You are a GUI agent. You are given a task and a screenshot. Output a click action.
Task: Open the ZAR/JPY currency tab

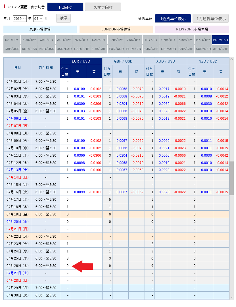pyautogui.click(x=134, y=40)
